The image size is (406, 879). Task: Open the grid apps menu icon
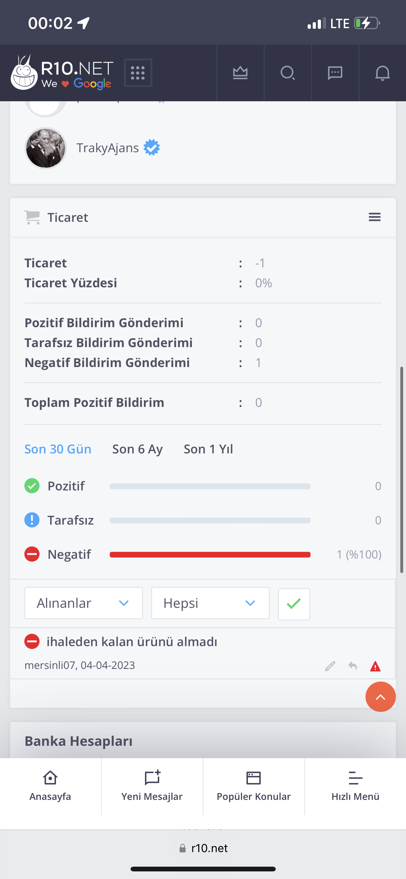(x=138, y=73)
